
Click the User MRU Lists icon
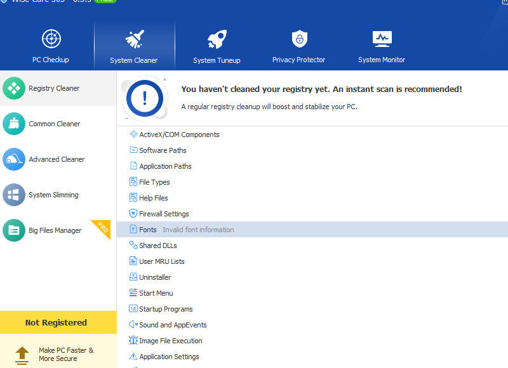(x=133, y=261)
